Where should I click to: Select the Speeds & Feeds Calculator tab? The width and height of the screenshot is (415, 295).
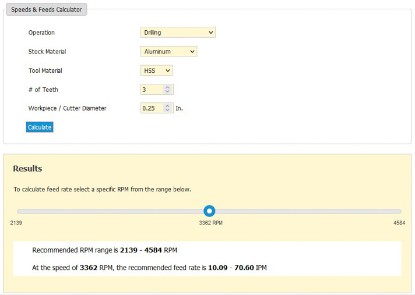pos(47,9)
